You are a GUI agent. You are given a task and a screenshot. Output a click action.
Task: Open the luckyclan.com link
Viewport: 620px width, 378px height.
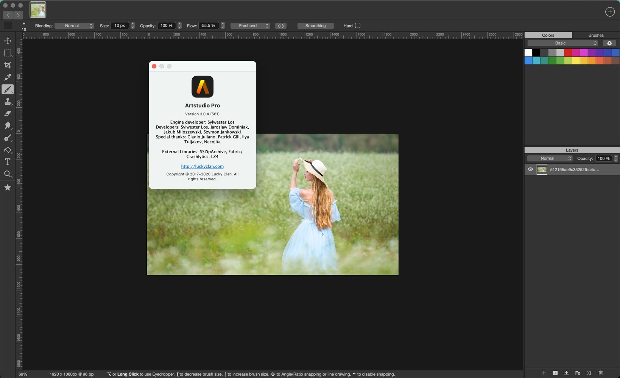click(203, 166)
